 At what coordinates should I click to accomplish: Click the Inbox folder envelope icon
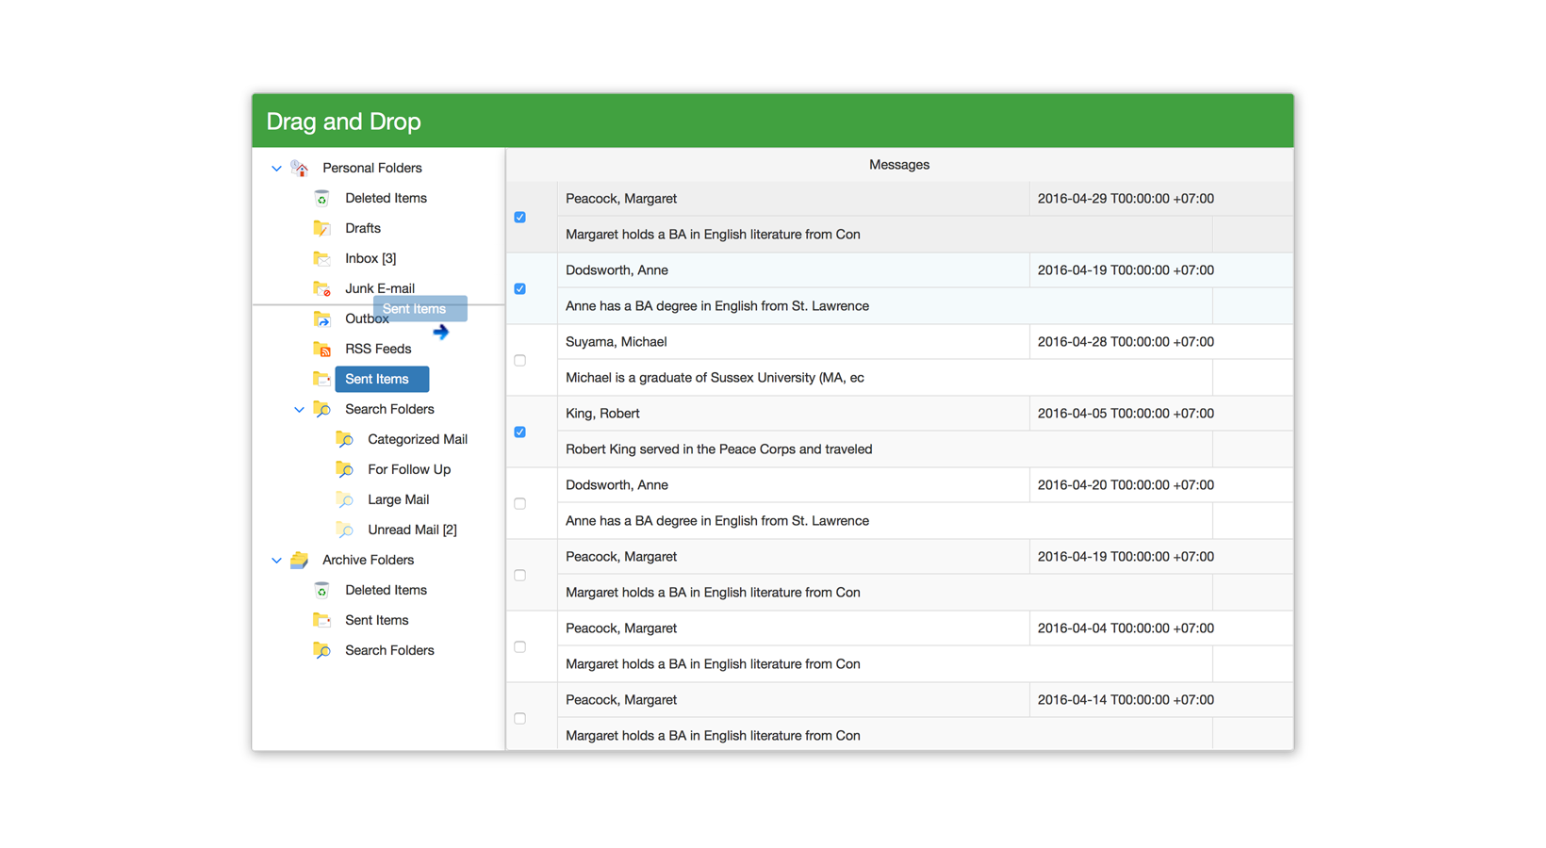click(321, 258)
